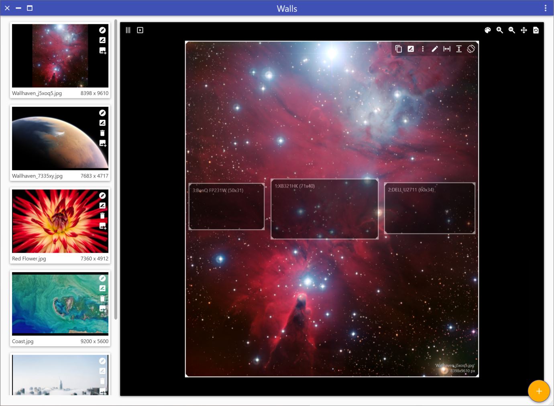Click add-image icon on Wallhaven_j5xoq5.jpg card
554x406 pixels.
[x=103, y=51]
